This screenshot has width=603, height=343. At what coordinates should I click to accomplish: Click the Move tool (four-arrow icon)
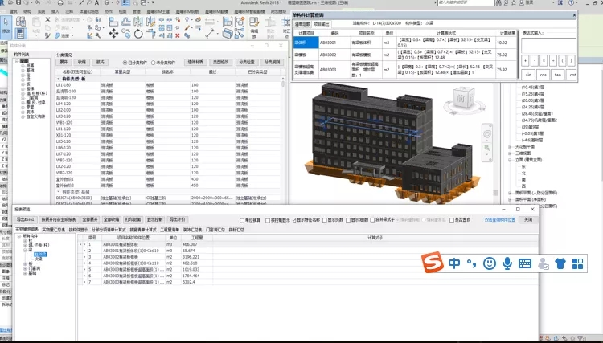(x=113, y=34)
